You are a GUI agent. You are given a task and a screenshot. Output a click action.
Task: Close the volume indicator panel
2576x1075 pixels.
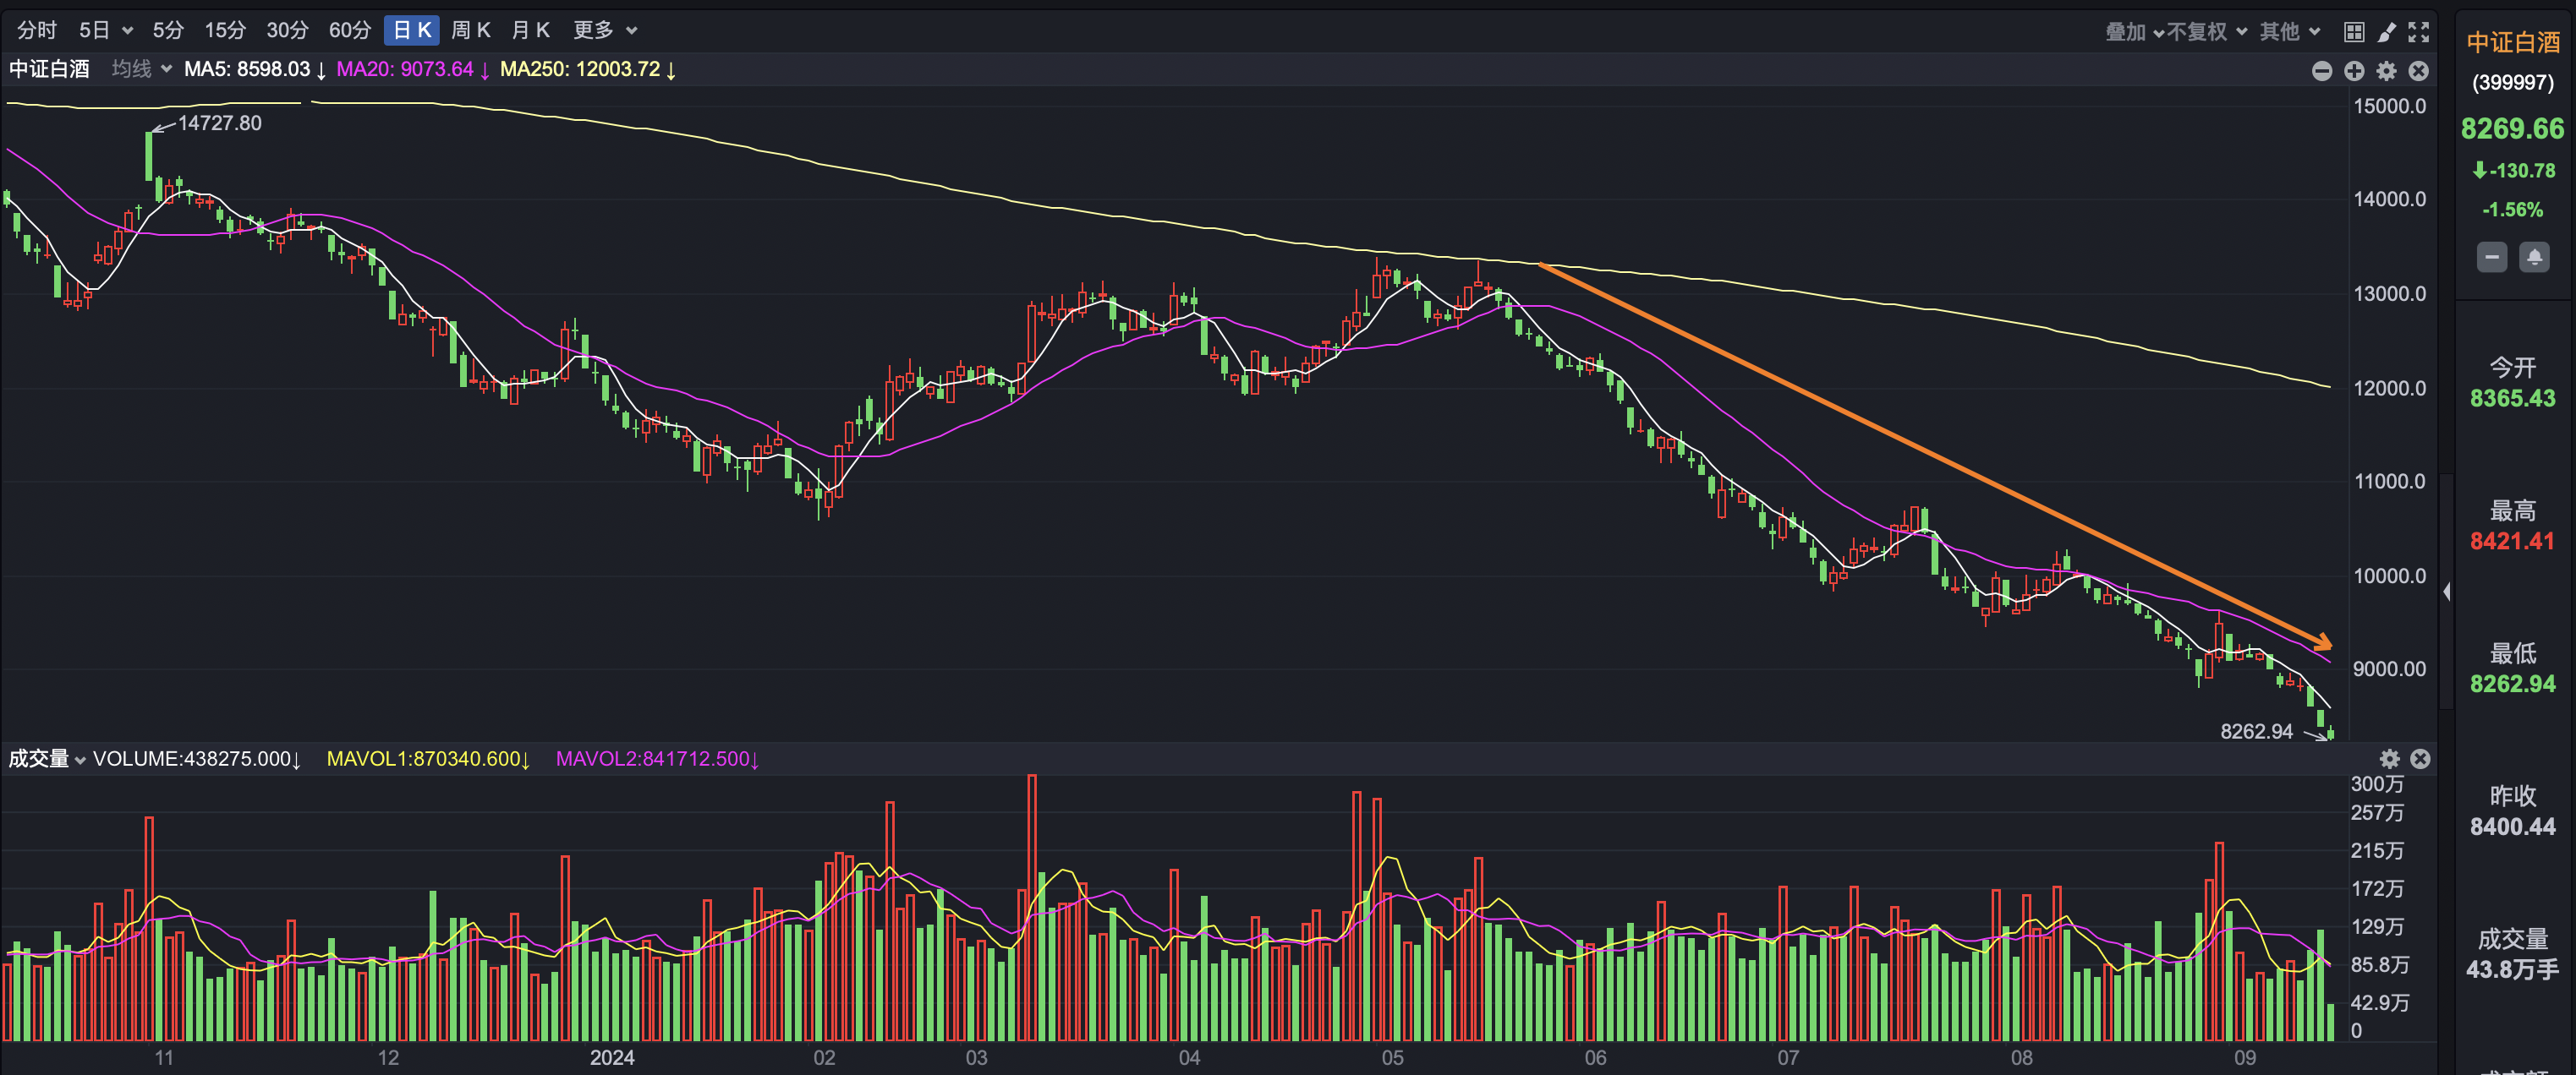[x=2420, y=759]
